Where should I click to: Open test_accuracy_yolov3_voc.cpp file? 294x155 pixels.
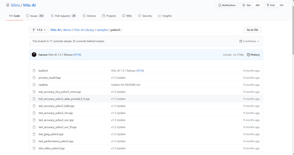56,120
